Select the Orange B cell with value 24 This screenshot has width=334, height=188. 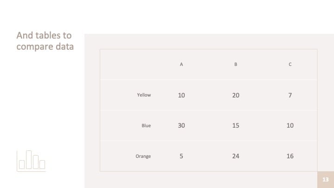pos(236,156)
